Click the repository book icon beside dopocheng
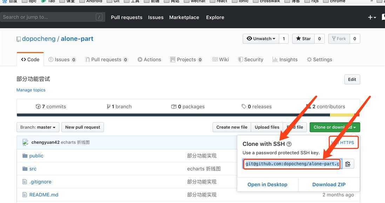The height and width of the screenshot is (203, 385). (x=19, y=39)
